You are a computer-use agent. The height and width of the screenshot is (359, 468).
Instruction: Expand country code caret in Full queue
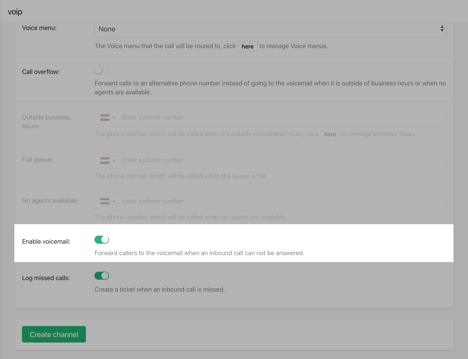click(114, 161)
